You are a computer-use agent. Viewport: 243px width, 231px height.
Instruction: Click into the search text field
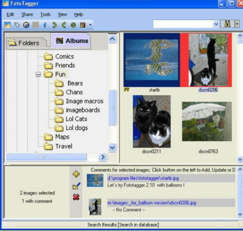click(183, 24)
